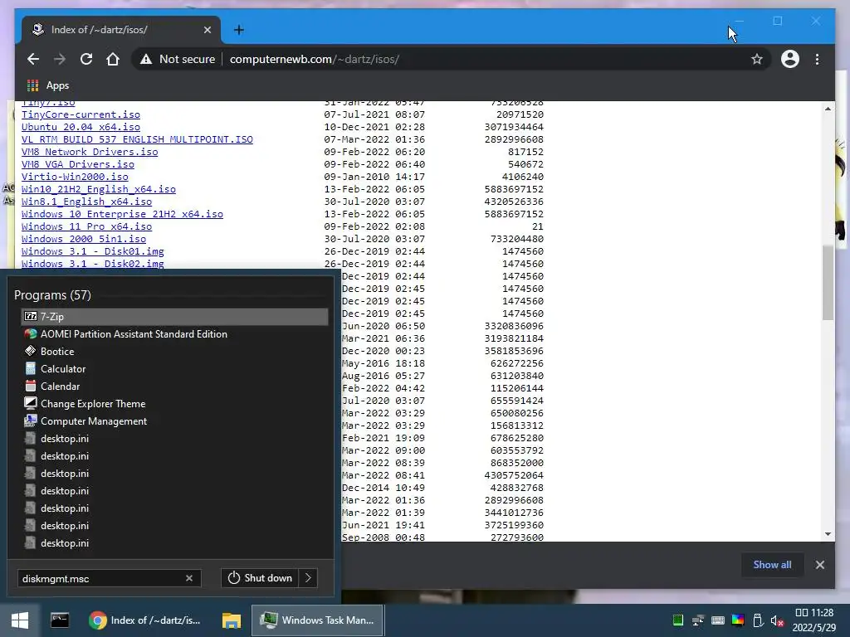The width and height of the screenshot is (850, 637).
Task: Open VL_RTM_BUILD_537_ENGLISH_MULTIPOINT.ISO link
Action: 137,139
